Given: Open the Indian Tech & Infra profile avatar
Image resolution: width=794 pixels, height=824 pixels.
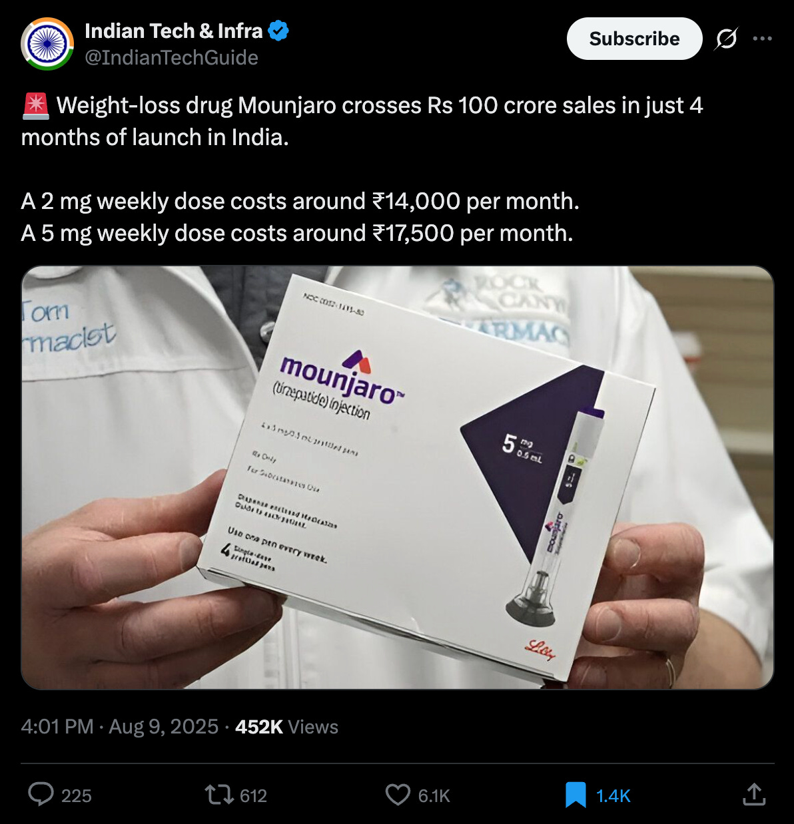Looking at the screenshot, I should pyautogui.click(x=47, y=44).
